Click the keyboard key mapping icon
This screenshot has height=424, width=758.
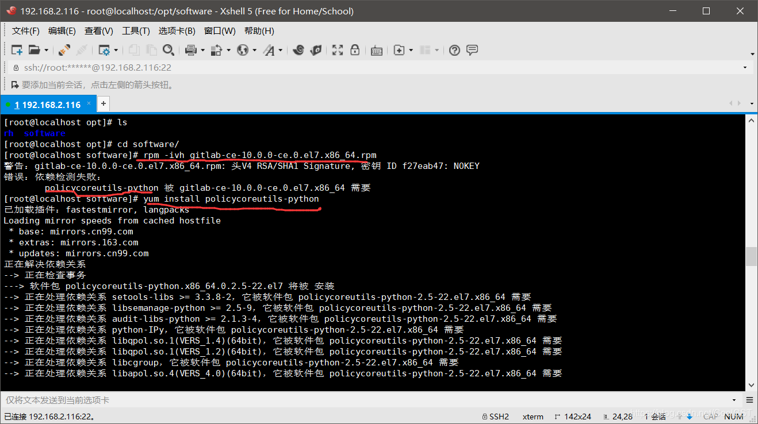[x=377, y=51]
